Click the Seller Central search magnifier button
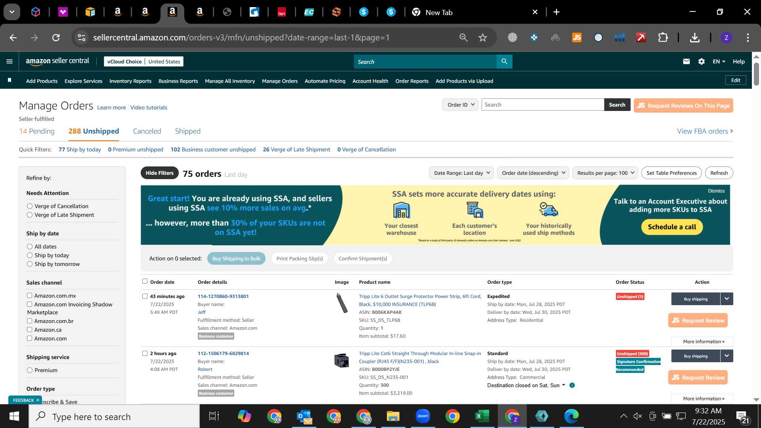 (x=504, y=61)
